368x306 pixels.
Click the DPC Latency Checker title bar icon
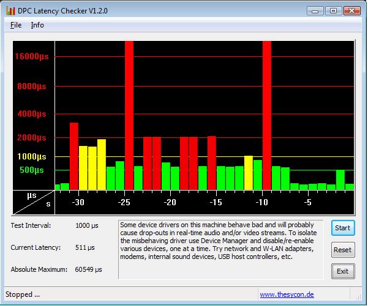coord(10,11)
